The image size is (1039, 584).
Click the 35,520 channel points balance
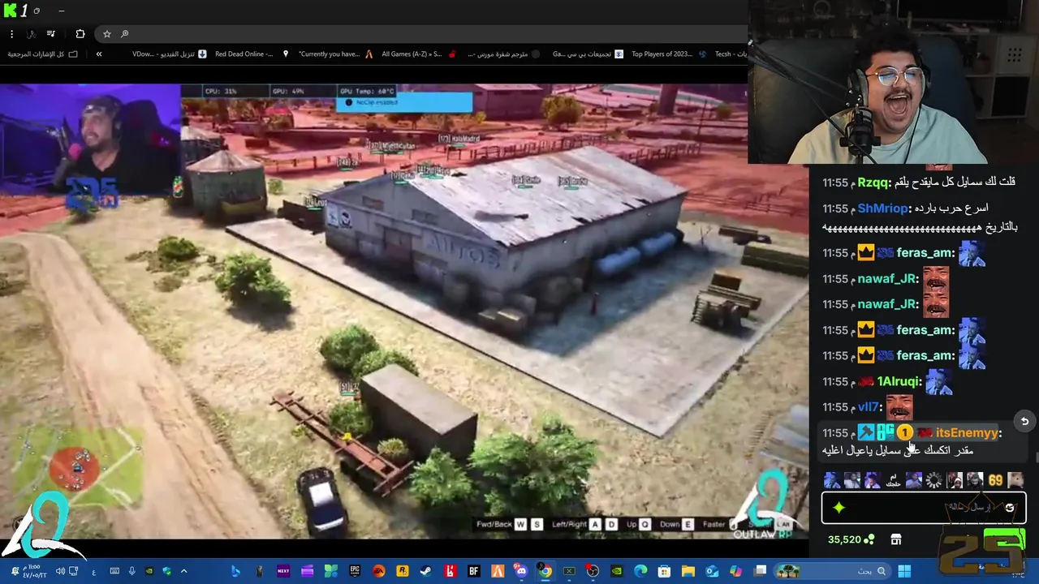[851, 539]
